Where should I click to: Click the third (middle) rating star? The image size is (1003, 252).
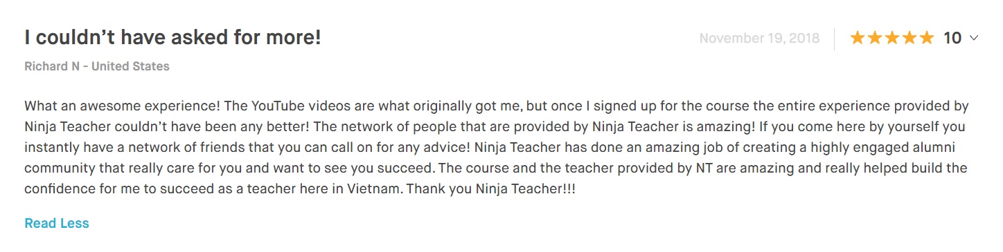coord(892,38)
